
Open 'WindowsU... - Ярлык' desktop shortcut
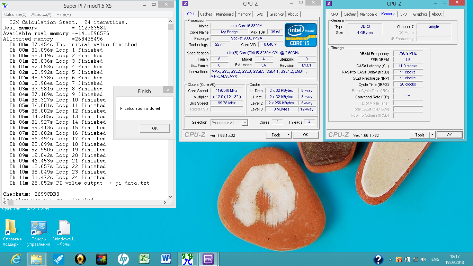point(64,233)
